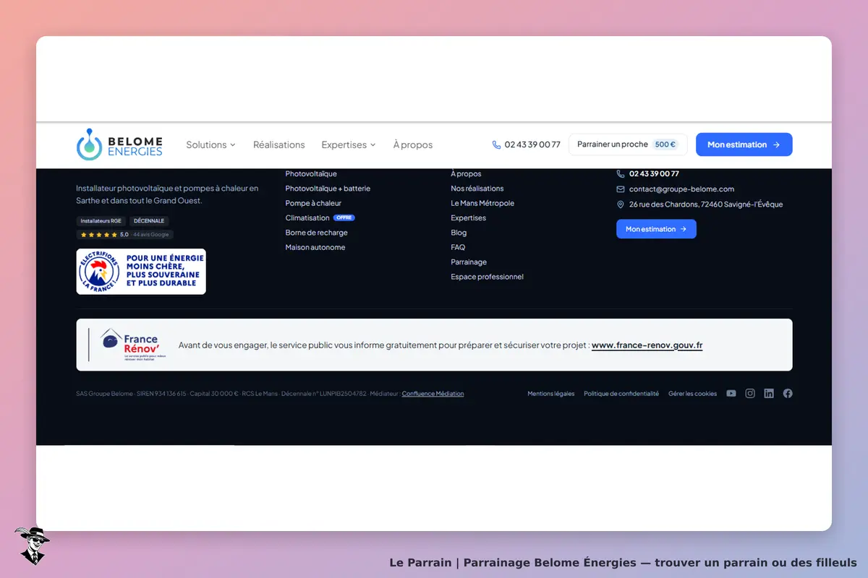Open the Photovoltaïque + batterie footer link
Viewport: 868px width, 578px height.
328,189
